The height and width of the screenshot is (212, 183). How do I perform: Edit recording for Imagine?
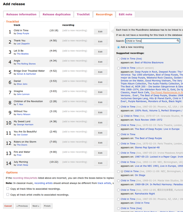[101, 92]
